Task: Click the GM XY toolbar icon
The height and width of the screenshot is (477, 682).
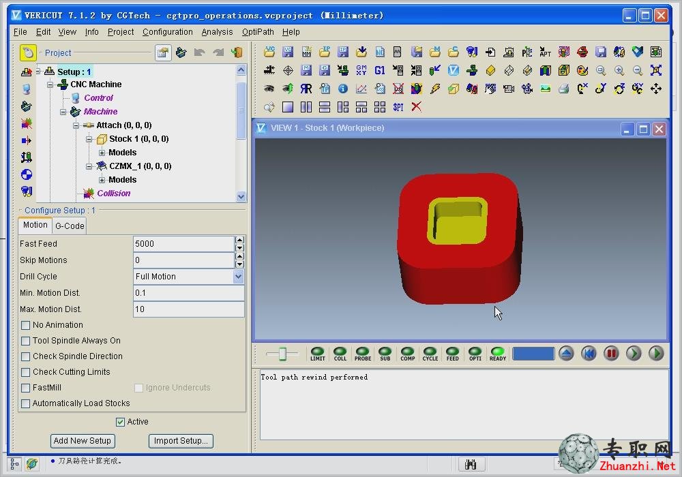Action: [x=361, y=70]
